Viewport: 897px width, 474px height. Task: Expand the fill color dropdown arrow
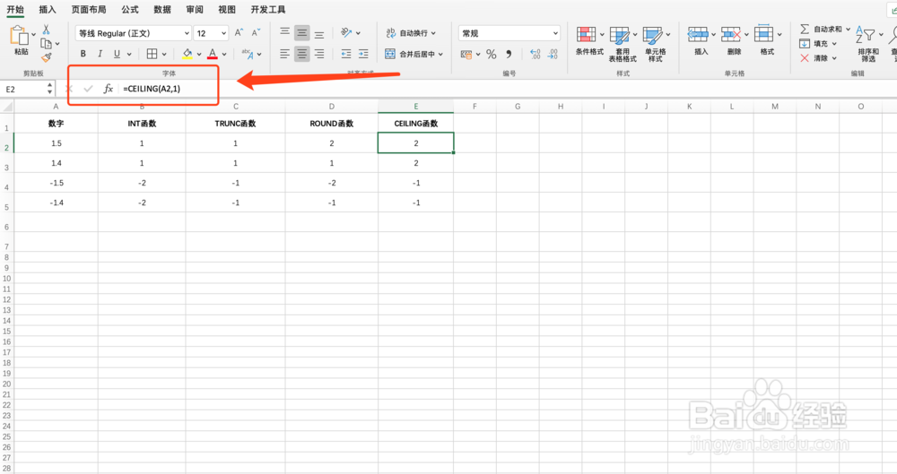199,55
